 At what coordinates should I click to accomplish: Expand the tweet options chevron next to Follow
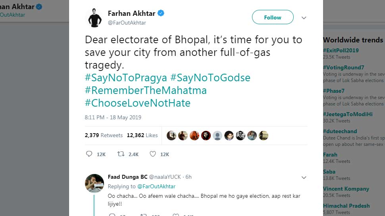click(x=304, y=18)
